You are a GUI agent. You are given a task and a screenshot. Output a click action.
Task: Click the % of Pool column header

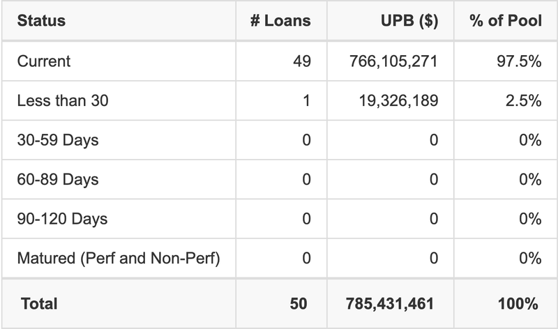coord(506,21)
